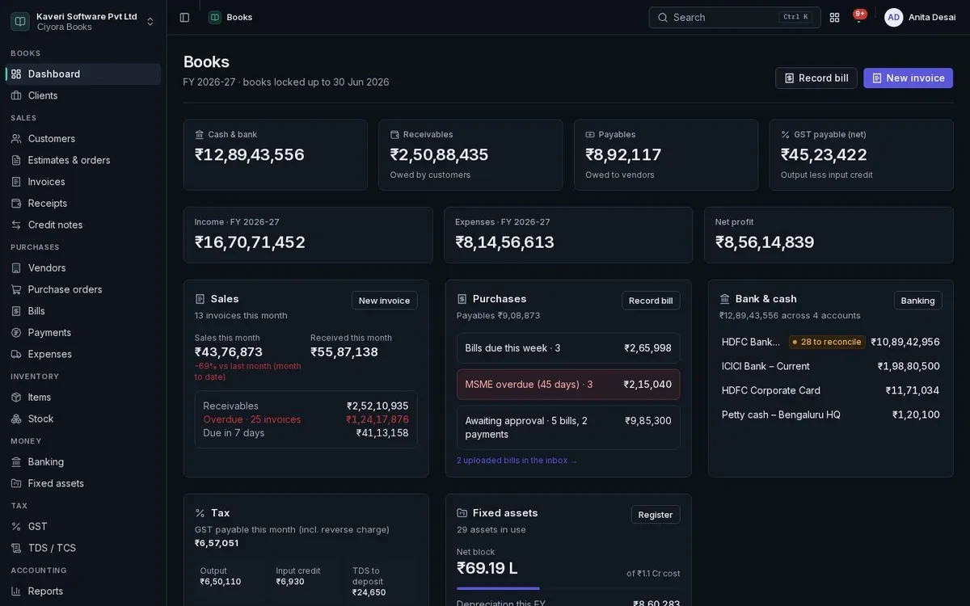The width and height of the screenshot is (970, 606).
Task: Open Receipts page
Action: pyautogui.click(x=83, y=204)
